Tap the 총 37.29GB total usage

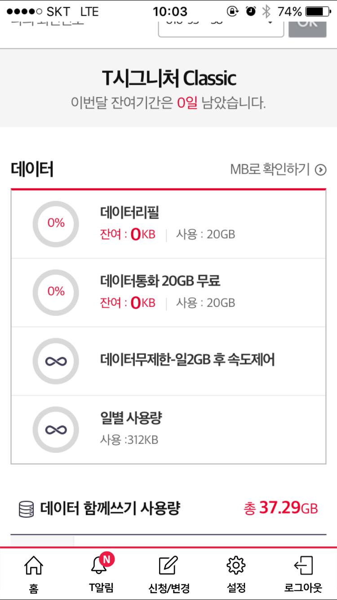[x=280, y=509]
